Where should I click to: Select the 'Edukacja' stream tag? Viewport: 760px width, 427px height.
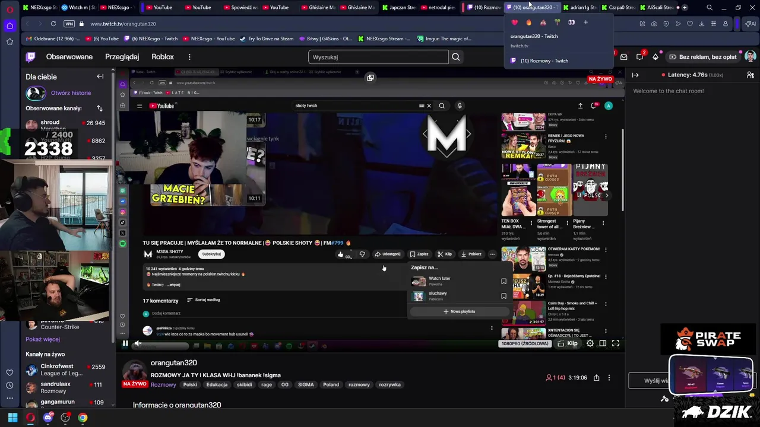coord(217,384)
